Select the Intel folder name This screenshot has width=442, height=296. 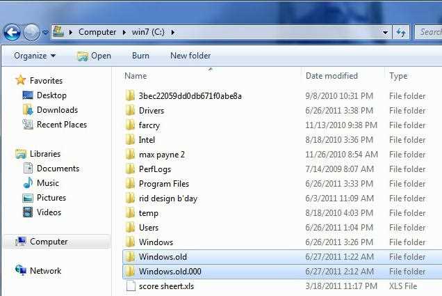147,140
